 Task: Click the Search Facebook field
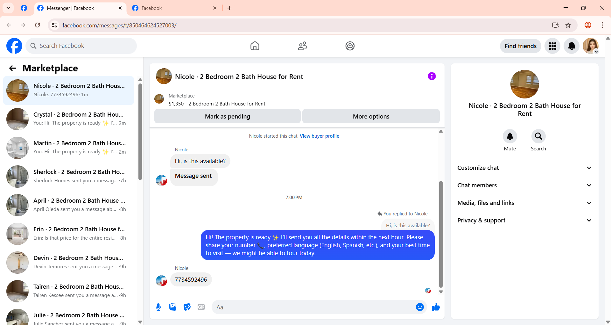pos(81,46)
